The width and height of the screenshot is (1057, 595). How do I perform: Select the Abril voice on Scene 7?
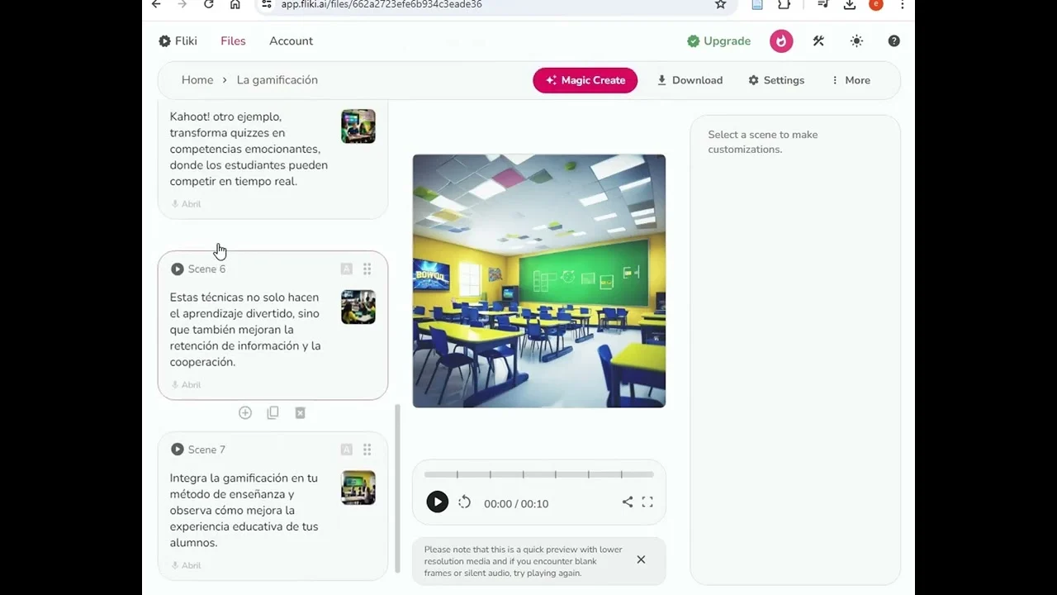(x=187, y=566)
